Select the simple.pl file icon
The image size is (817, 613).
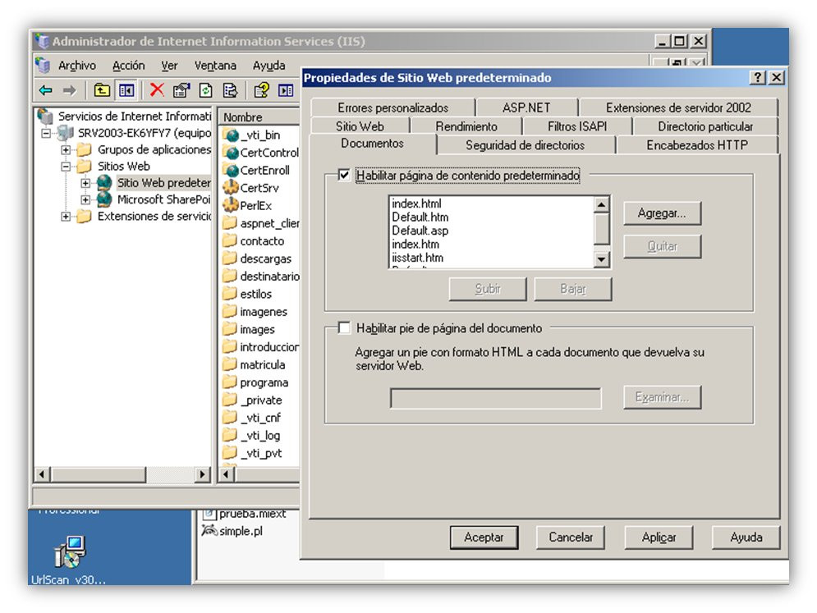tap(209, 531)
